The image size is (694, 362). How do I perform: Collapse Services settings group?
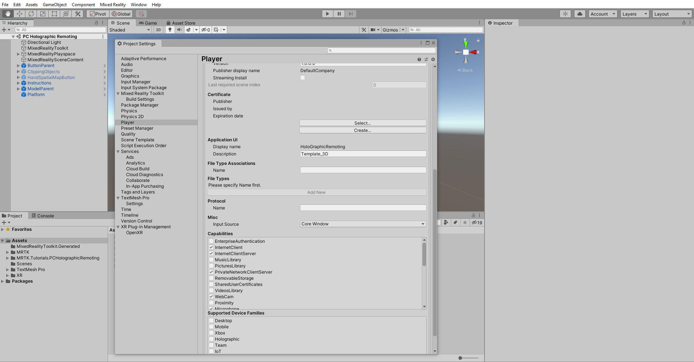point(118,151)
